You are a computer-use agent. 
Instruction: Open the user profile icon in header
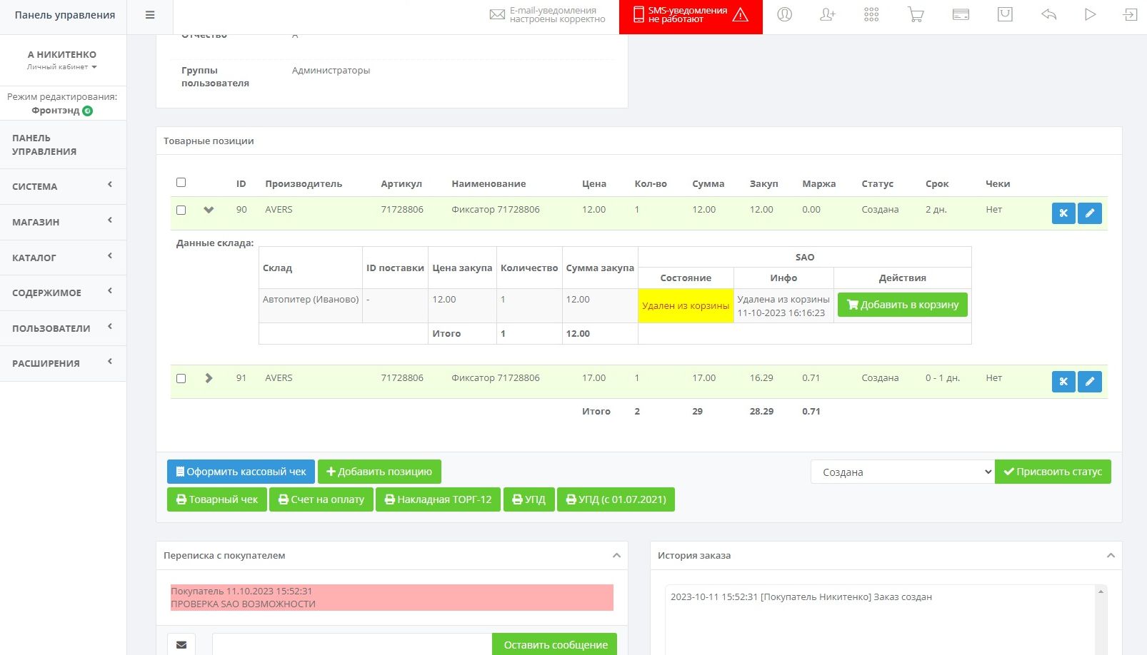tap(784, 15)
